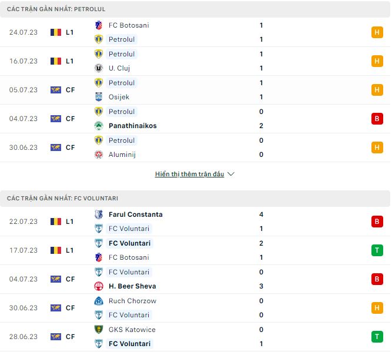Click the Panathinaikos green clover logo
The height and width of the screenshot is (352, 392).
pyautogui.click(x=98, y=126)
